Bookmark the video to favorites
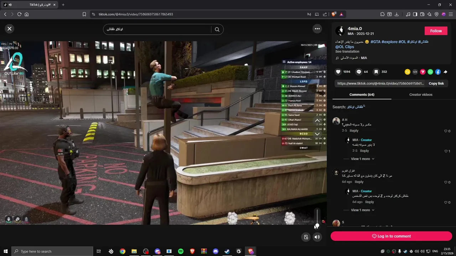The image size is (456, 256). 376,72
